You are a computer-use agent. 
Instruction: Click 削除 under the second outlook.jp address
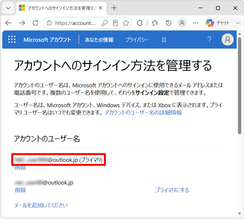pos(20,190)
